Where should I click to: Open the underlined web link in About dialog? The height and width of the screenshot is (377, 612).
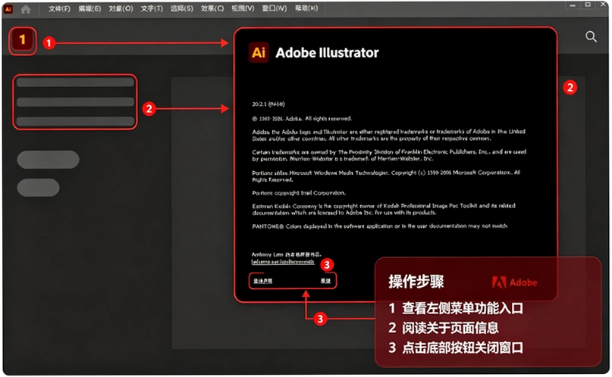tap(283, 262)
